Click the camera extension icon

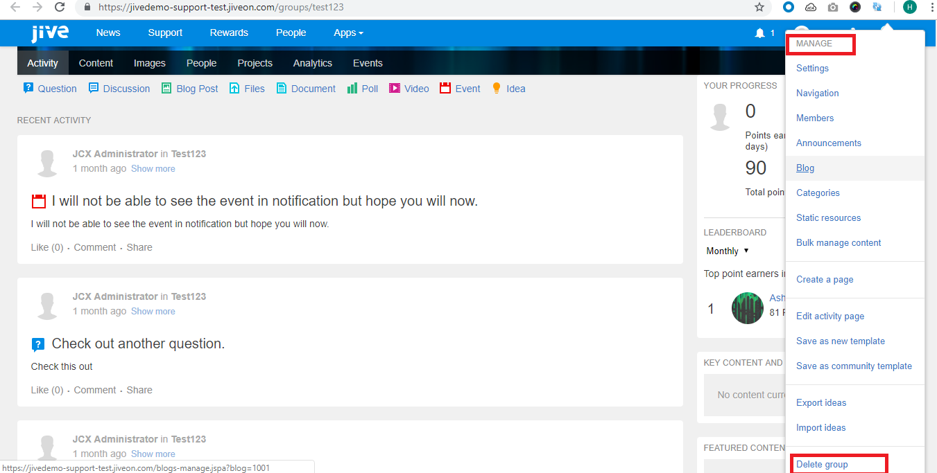click(833, 8)
